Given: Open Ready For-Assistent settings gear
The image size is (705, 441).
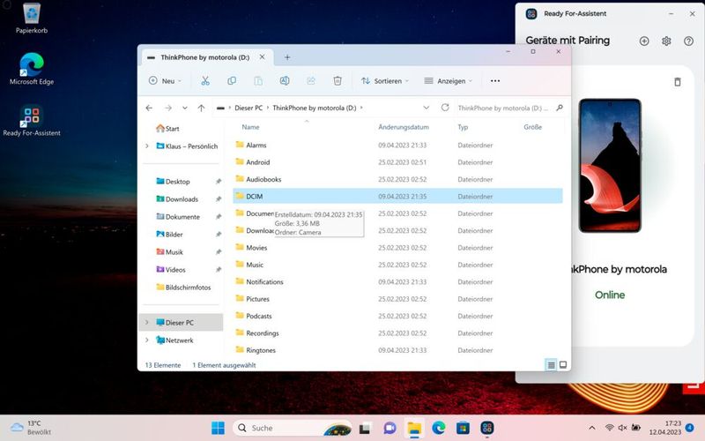Looking at the screenshot, I should (x=666, y=41).
